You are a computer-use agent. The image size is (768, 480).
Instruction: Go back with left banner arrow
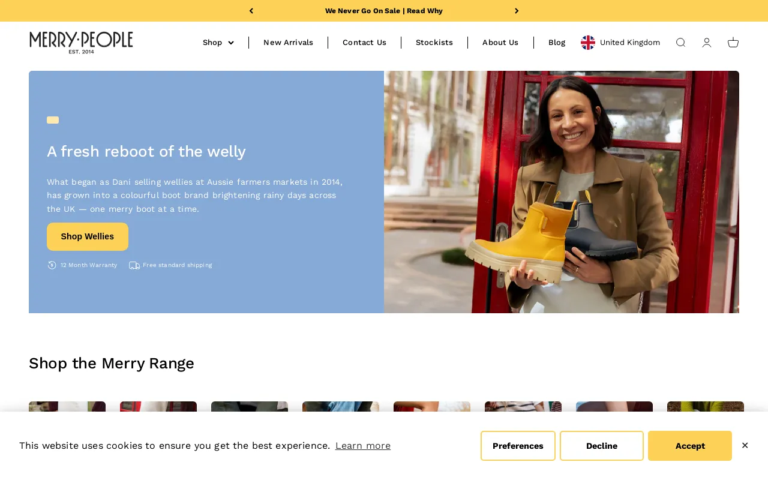pyautogui.click(x=251, y=11)
